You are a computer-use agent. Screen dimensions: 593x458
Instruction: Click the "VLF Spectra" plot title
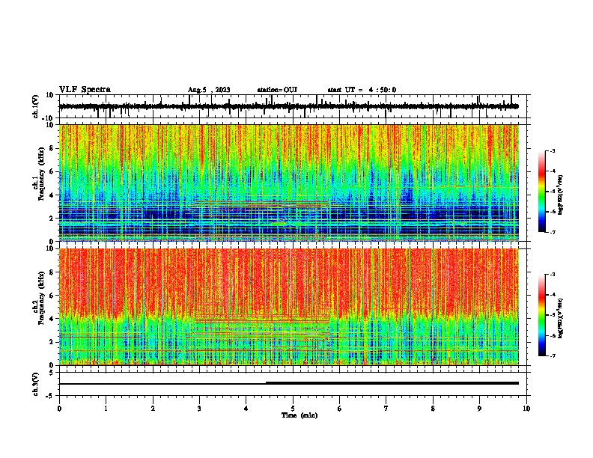coord(85,90)
